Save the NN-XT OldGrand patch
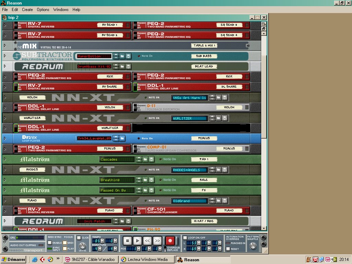Screen dimensions: 352x264 pos(224,201)
